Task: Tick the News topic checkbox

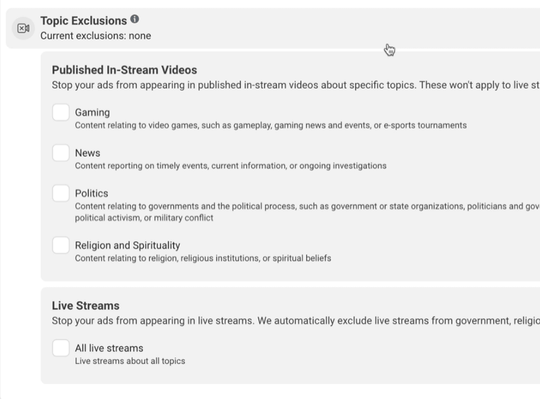Action: click(x=61, y=153)
